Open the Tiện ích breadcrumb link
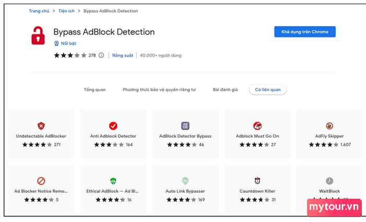366x222 pixels. coord(66,11)
